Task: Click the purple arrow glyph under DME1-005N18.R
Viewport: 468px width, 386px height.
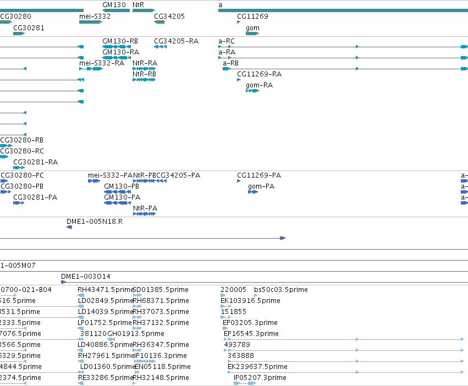Action: pos(69,227)
